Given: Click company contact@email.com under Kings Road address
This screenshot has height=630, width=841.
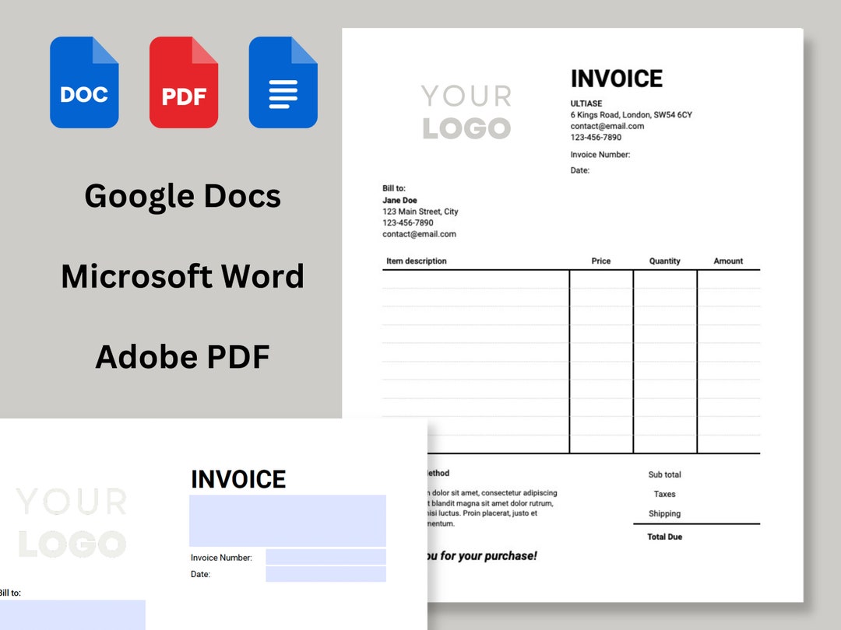Looking at the screenshot, I should click(x=607, y=126).
